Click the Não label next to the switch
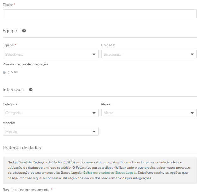Screen dimensions: 199x194 point(14,72)
